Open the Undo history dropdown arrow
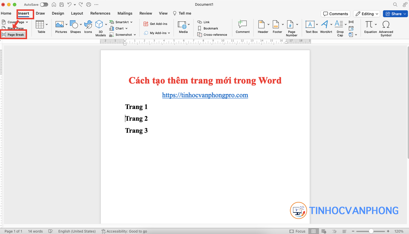 pos(75,5)
